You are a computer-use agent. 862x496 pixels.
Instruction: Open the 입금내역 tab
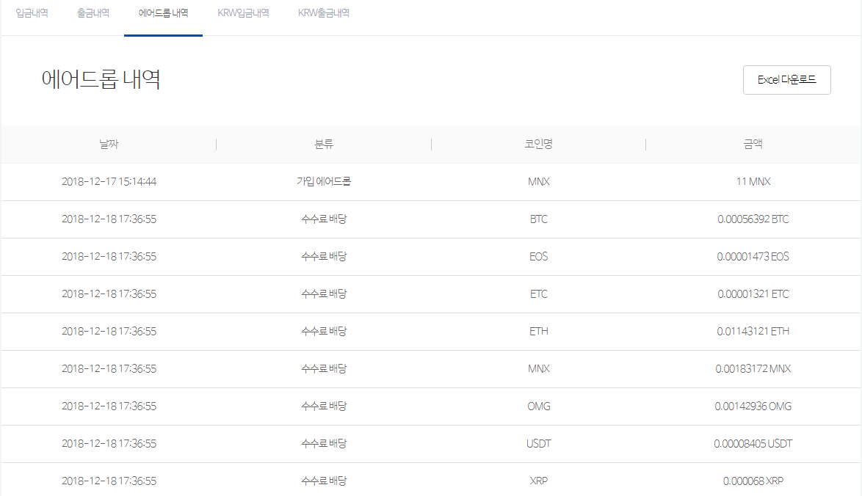32,12
